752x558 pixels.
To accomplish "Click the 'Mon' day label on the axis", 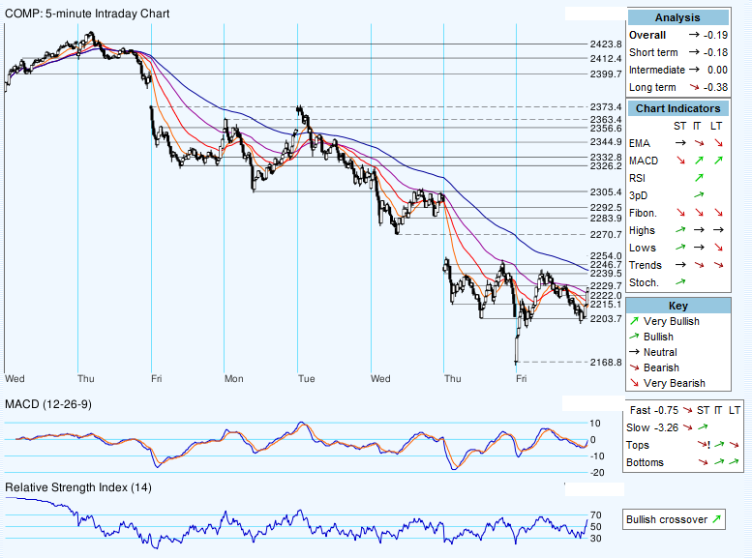I will [234, 379].
